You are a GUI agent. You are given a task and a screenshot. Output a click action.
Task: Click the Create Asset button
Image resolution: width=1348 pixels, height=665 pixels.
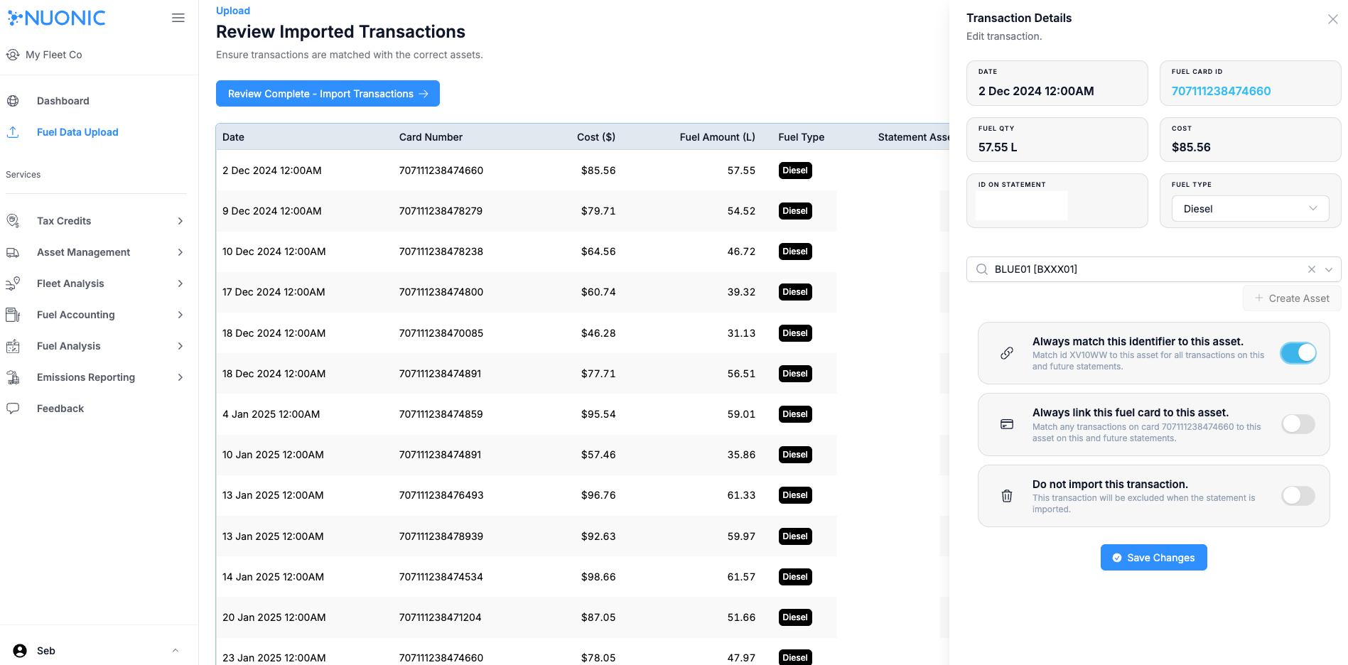(x=1292, y=298)
